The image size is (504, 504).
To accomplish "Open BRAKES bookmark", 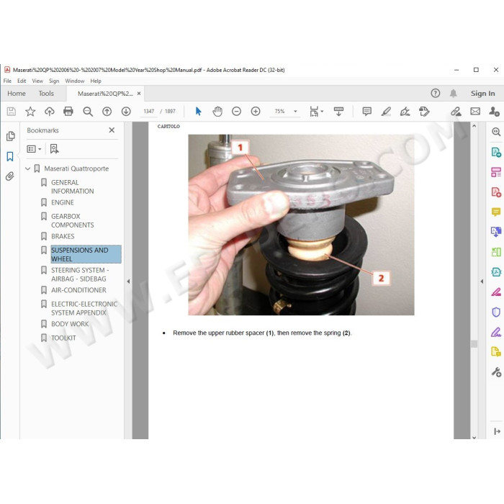I will pos(63,236).
